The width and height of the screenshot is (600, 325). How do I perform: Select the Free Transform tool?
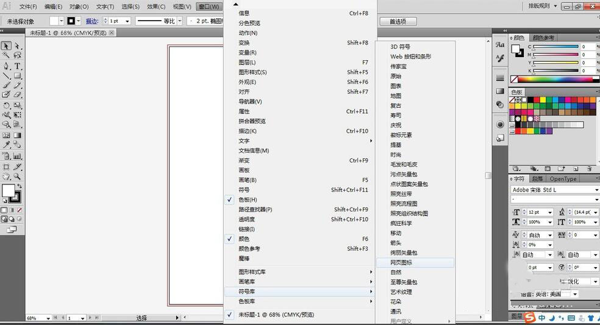click(x=17, y=114)
